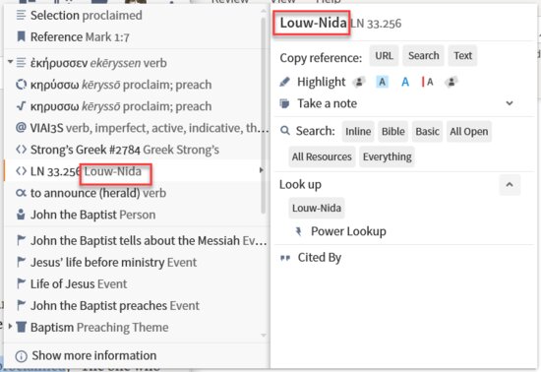Image resolution: width=541 pixels, height=372 pixels.
Task: Run a Bible search
Action: (x=393, y=132)
